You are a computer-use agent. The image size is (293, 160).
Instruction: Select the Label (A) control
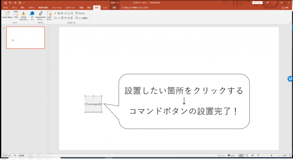[55, 13]
